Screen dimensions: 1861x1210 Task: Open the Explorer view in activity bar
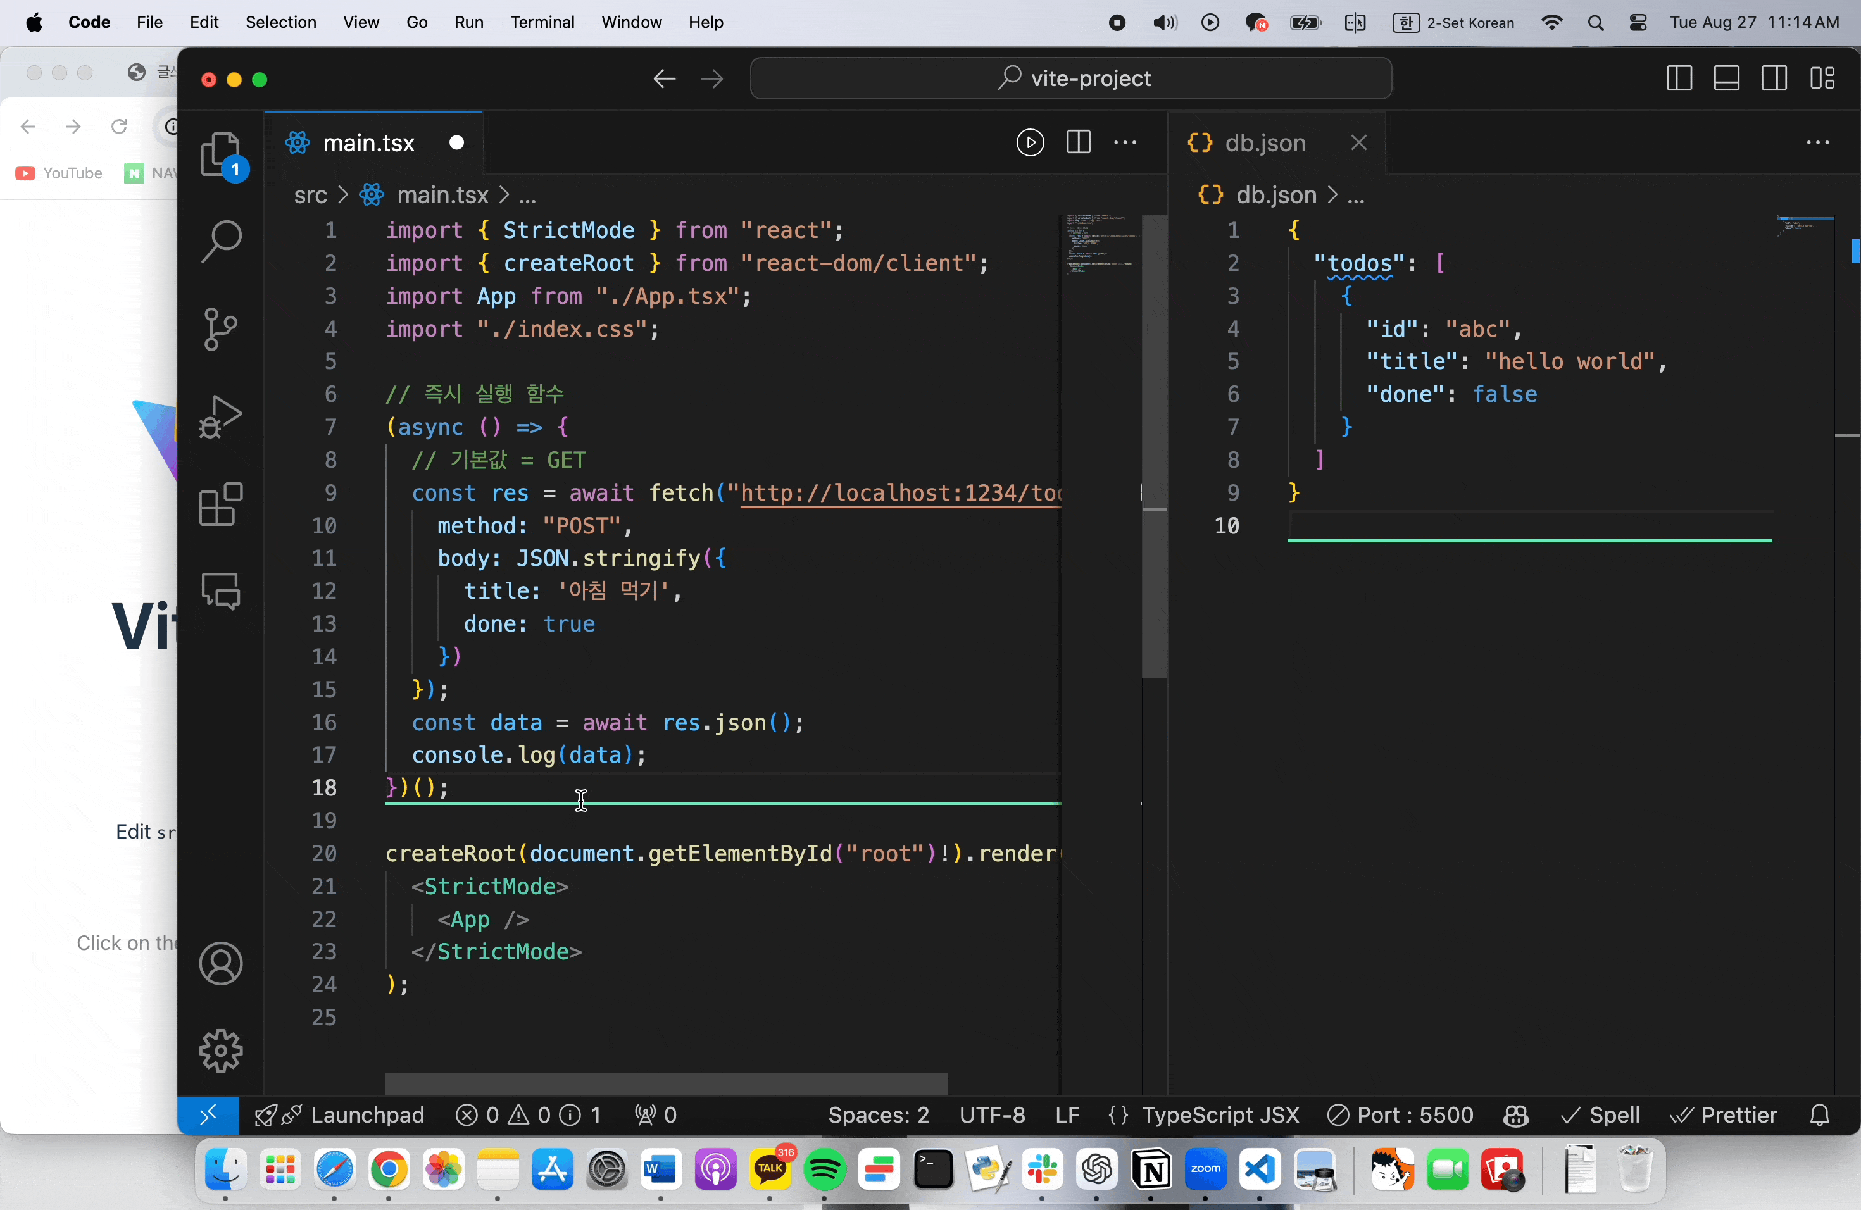(222, 154)
